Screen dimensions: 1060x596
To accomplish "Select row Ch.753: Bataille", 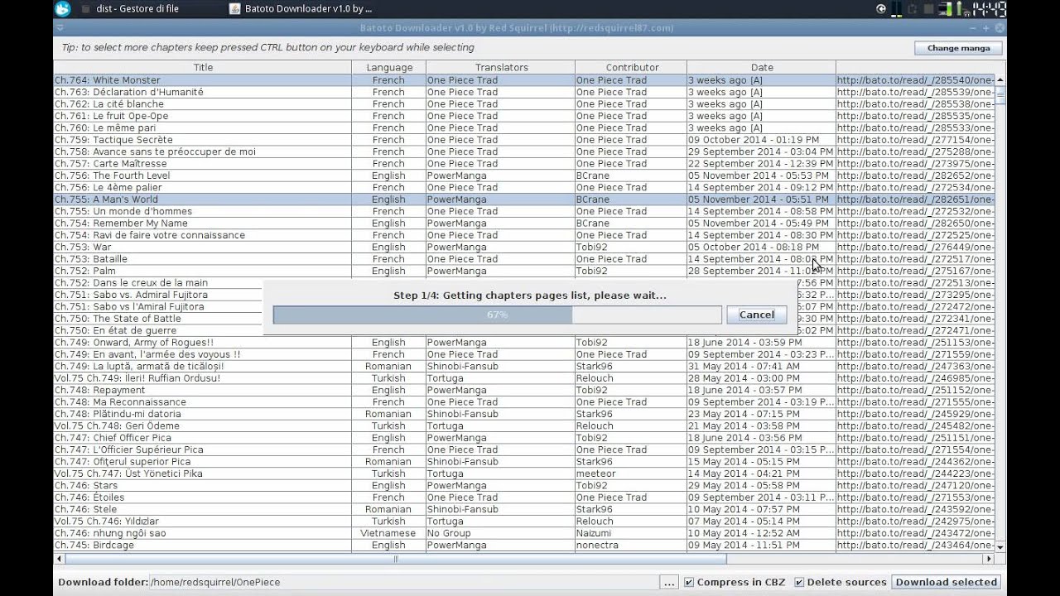I will coord(524,259).
